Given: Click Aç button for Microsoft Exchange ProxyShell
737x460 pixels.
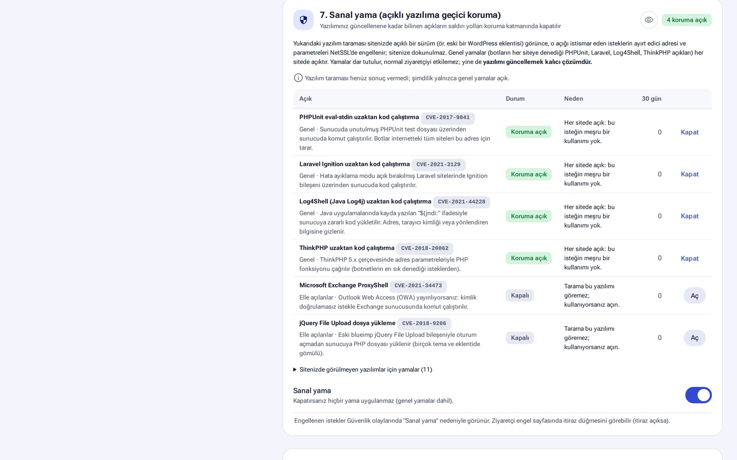Looking at the screenshot, I should pos(695,296).
